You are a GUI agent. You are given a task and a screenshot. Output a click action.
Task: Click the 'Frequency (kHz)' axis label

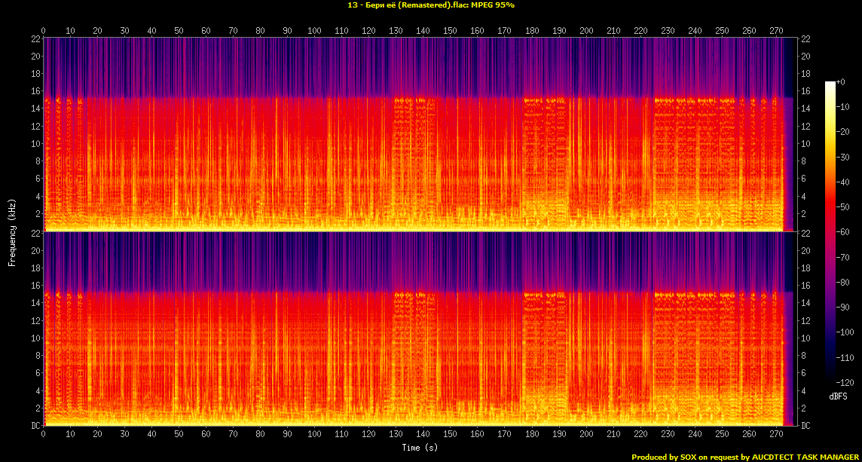point(12,231)
